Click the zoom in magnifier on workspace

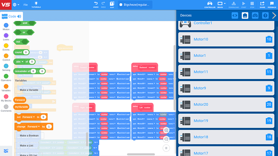point(166,130)
